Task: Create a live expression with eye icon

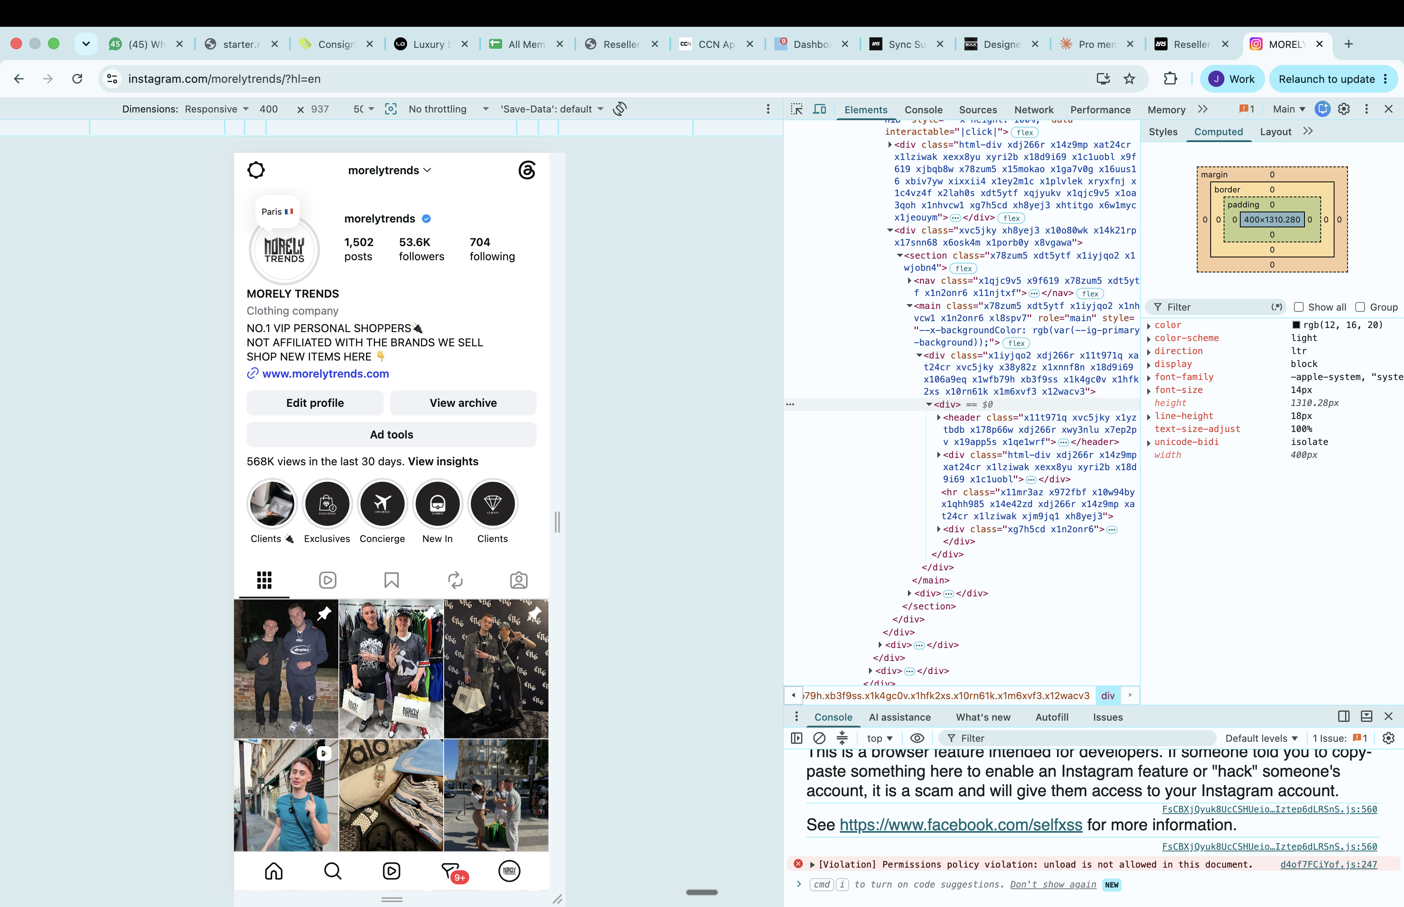Action: pos(917,738)
